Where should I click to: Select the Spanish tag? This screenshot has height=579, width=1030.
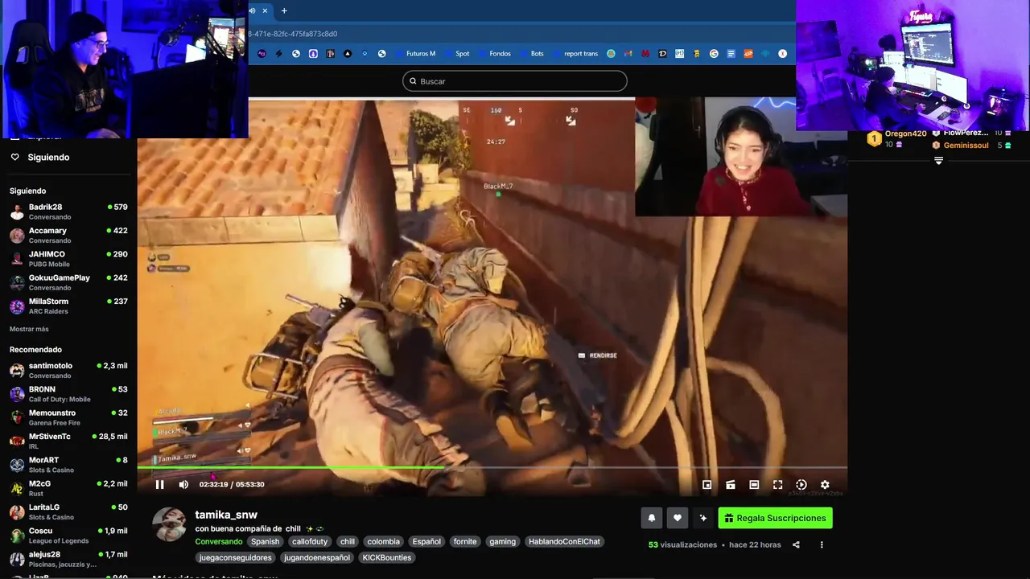265,541
